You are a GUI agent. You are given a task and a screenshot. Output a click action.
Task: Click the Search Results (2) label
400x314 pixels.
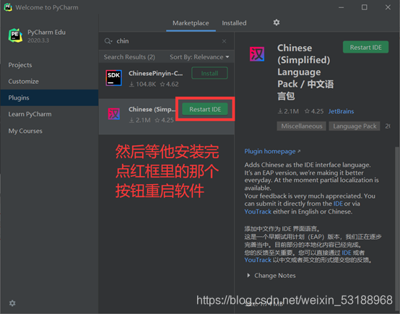129,57
